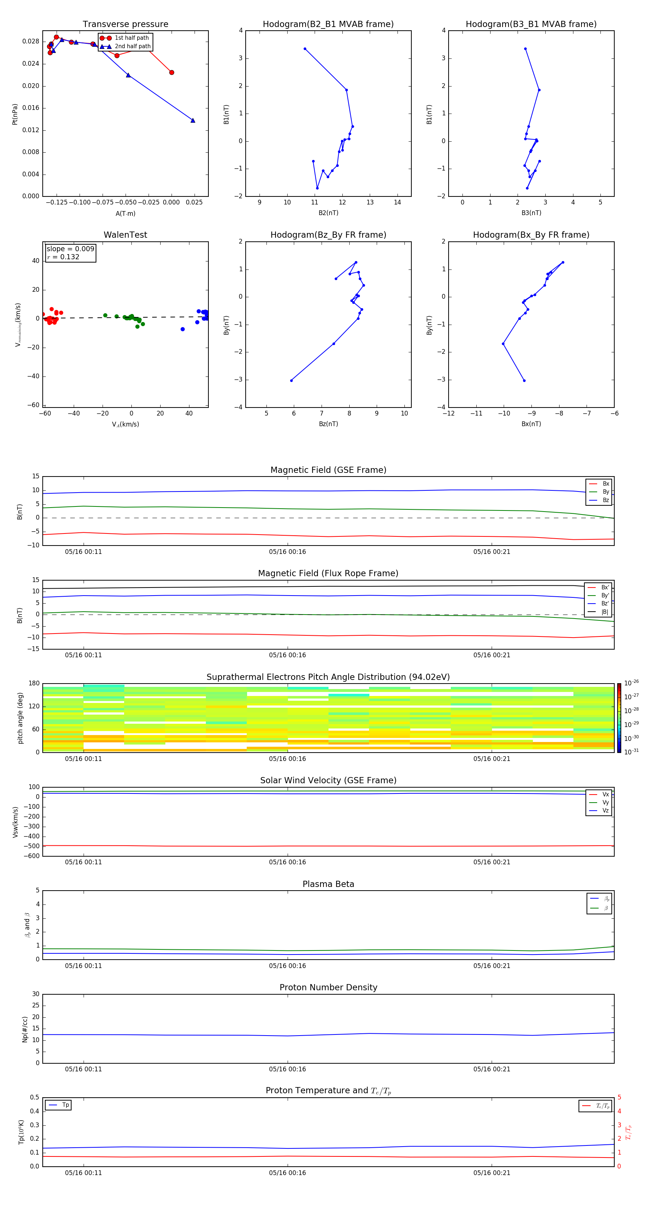
Task: Click the "r = 0.132" annotation
Action: tap(63, 257)
